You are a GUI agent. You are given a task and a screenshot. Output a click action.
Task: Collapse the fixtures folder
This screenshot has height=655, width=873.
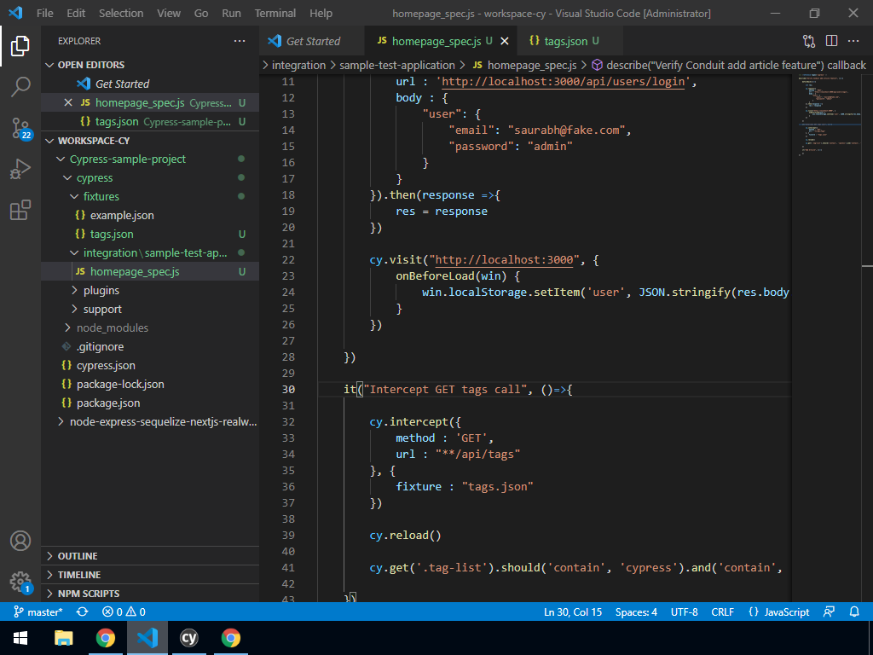click(x=101, y=196)
